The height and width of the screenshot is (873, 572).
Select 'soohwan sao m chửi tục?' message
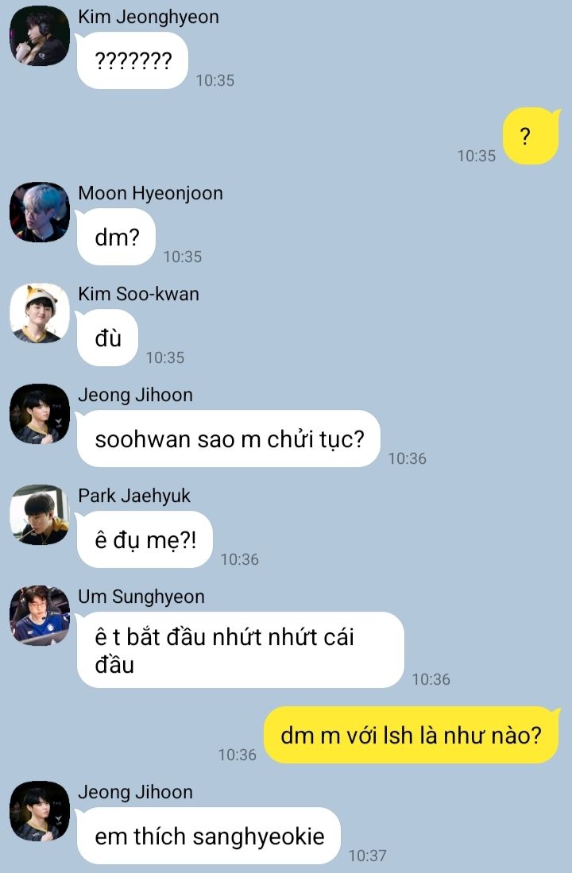pyautogui.click(x=228, y=438)
